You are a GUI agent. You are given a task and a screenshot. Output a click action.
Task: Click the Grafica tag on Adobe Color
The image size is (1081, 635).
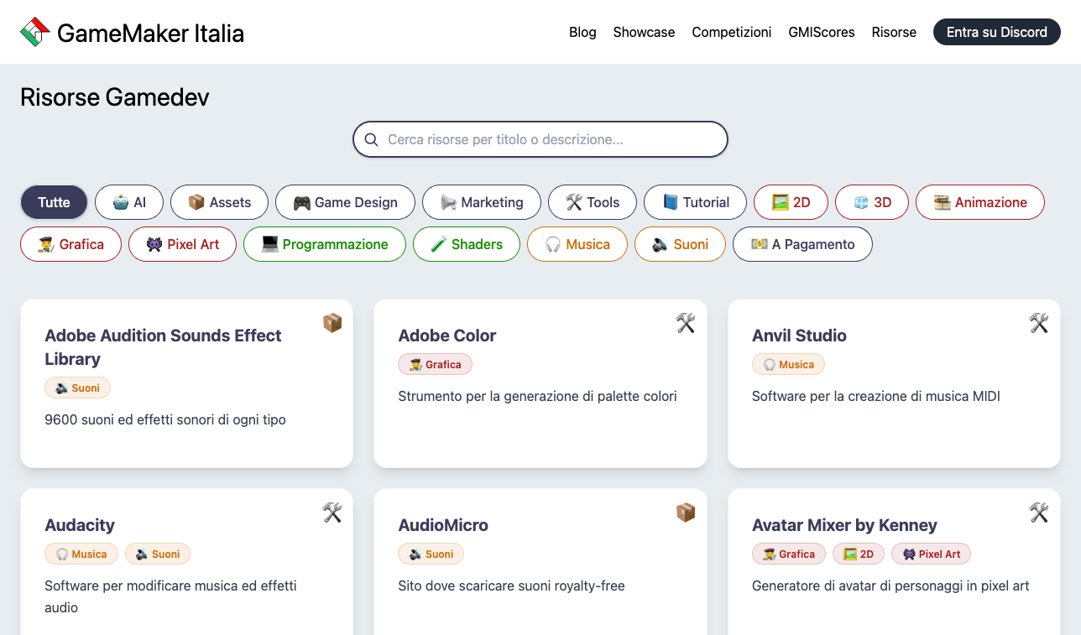click(435, 365)
